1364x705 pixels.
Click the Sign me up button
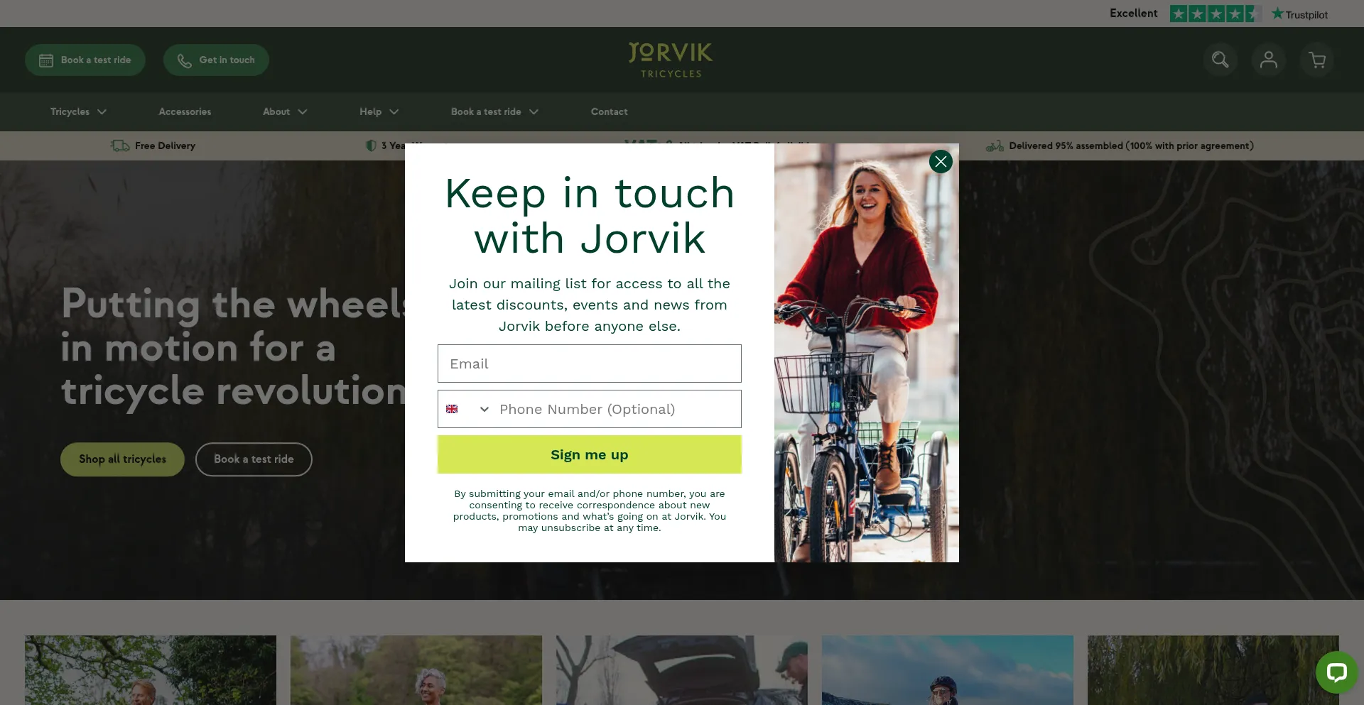click(590, 454)
